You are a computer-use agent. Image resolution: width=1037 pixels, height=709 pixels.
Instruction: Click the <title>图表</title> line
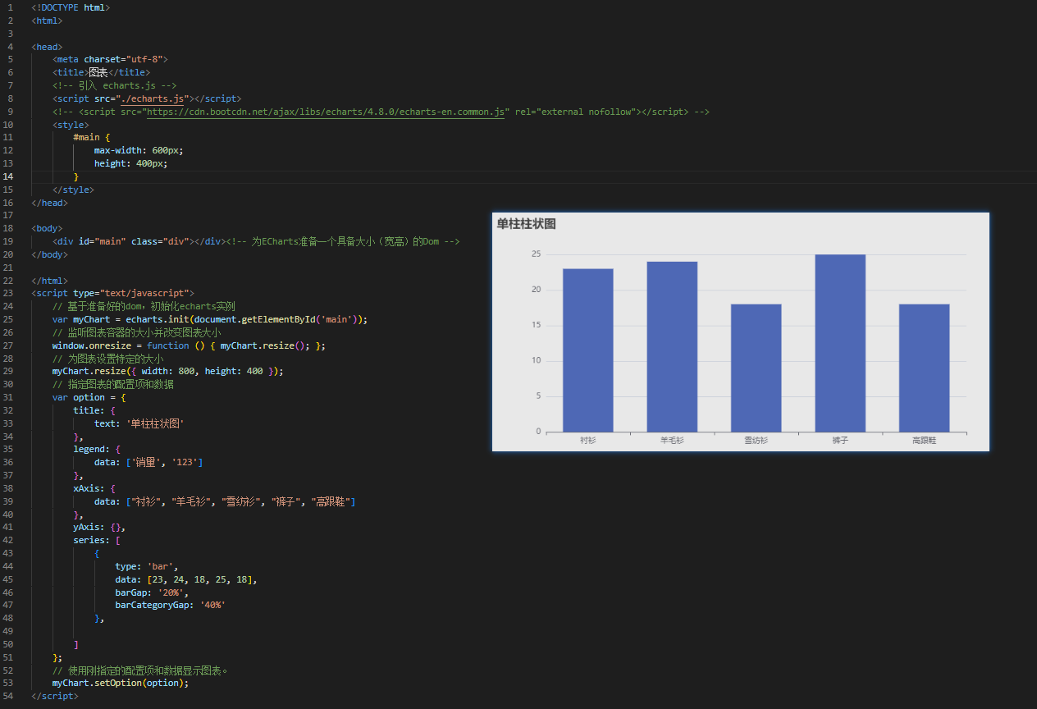click(x=101, y=72)
